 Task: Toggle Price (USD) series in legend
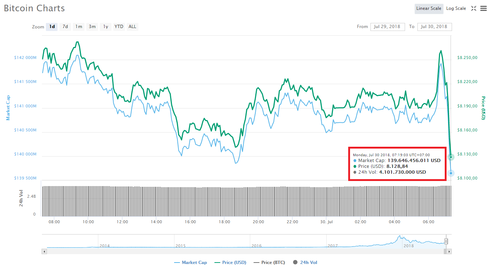(230, 262)
